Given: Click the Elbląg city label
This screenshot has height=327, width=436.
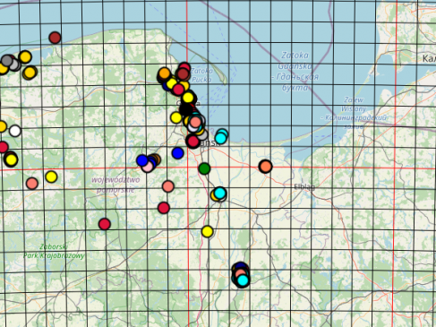Looking at the screenshot, I should pyautogui.click(x=304, y=187).
